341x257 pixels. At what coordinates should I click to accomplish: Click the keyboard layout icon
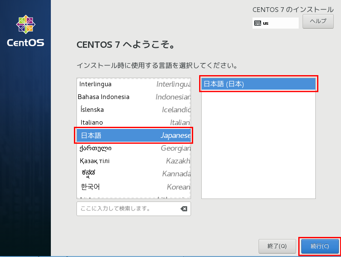click(258, 23)
